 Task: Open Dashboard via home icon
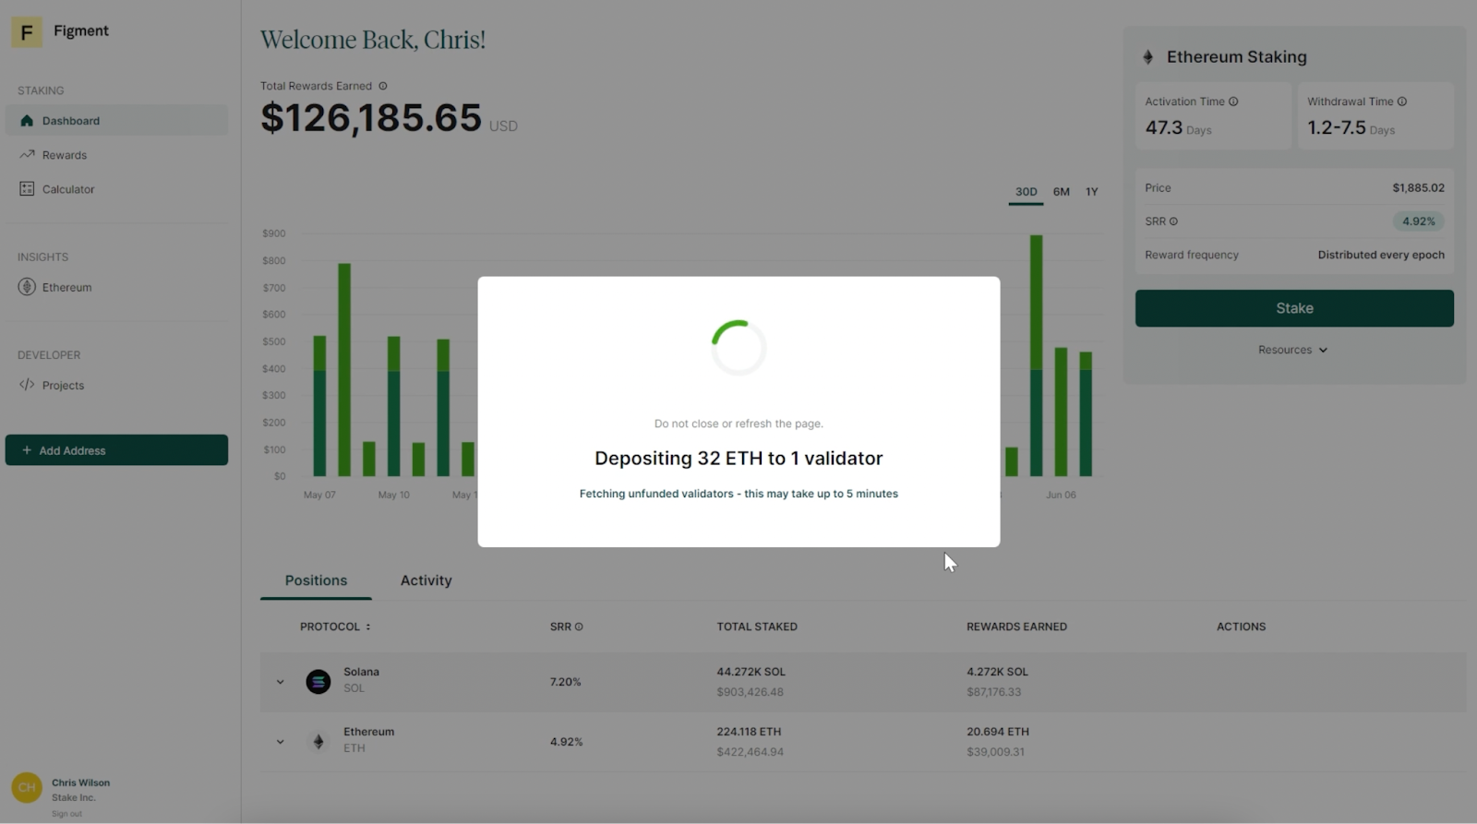coord(27,121)
